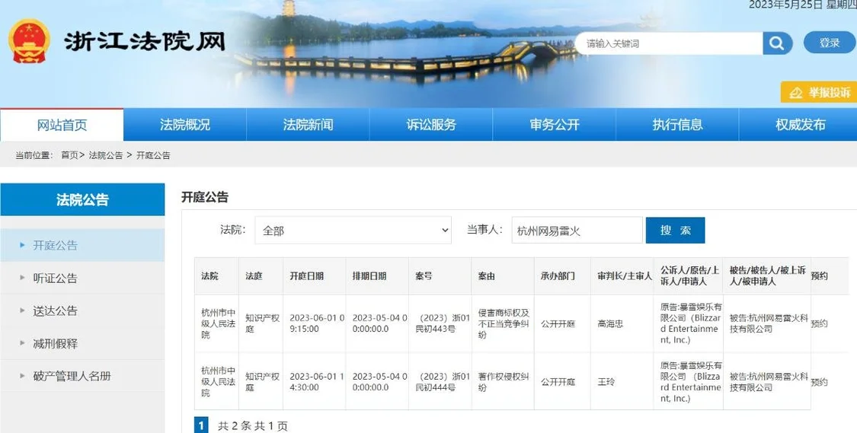The image size is (857, 433).
Task: Select 执行信息 in navigation bar
Action: [677, 125]
